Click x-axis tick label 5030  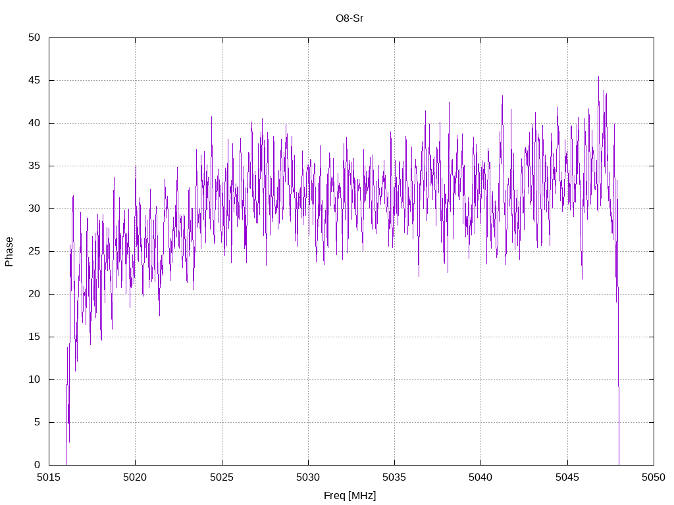tap(308, 477)
